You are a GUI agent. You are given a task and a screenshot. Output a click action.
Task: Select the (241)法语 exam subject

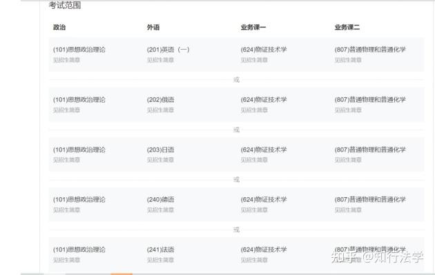[160, 249]
